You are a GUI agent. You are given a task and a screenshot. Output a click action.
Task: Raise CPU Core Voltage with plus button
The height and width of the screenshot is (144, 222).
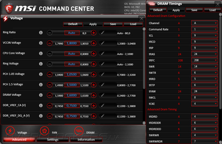[94, 54]
